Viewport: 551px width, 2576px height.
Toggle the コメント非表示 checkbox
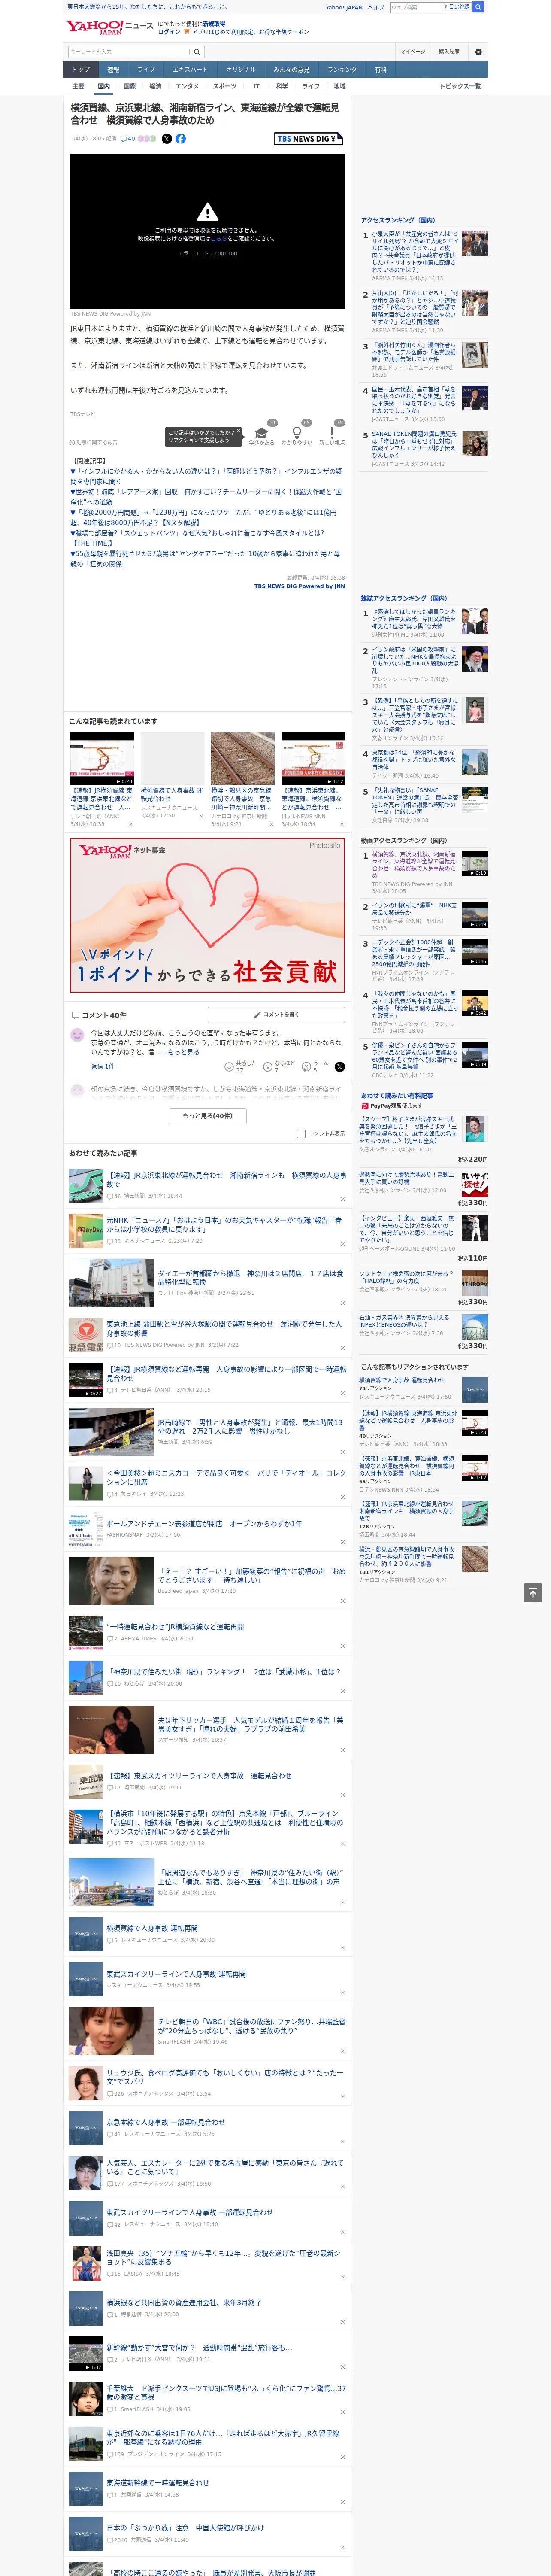(x=301, y=1134)
